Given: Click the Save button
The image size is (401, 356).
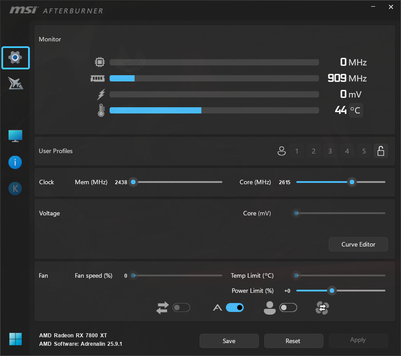Looking at the screenshot, I should pos(229,341).
